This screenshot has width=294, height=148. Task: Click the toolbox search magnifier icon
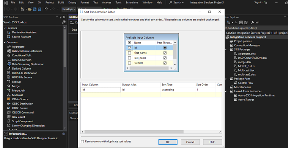(x=64, y=22)
